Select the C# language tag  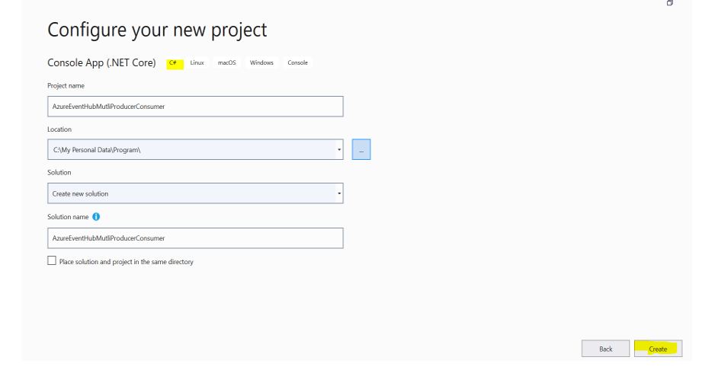click(172, 62)
